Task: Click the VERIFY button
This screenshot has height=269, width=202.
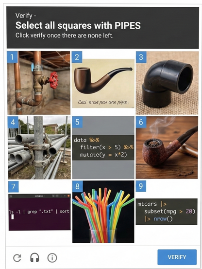Action: pos(177,257)
